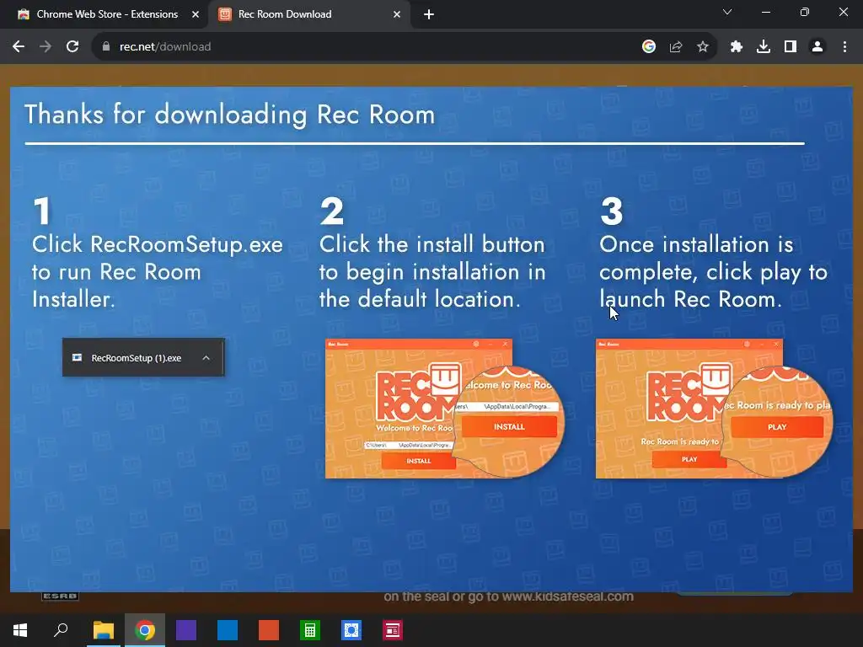Toggle the Chrome side panel
The height and width of the screenshot is (647, 863).
pos(791,47)
